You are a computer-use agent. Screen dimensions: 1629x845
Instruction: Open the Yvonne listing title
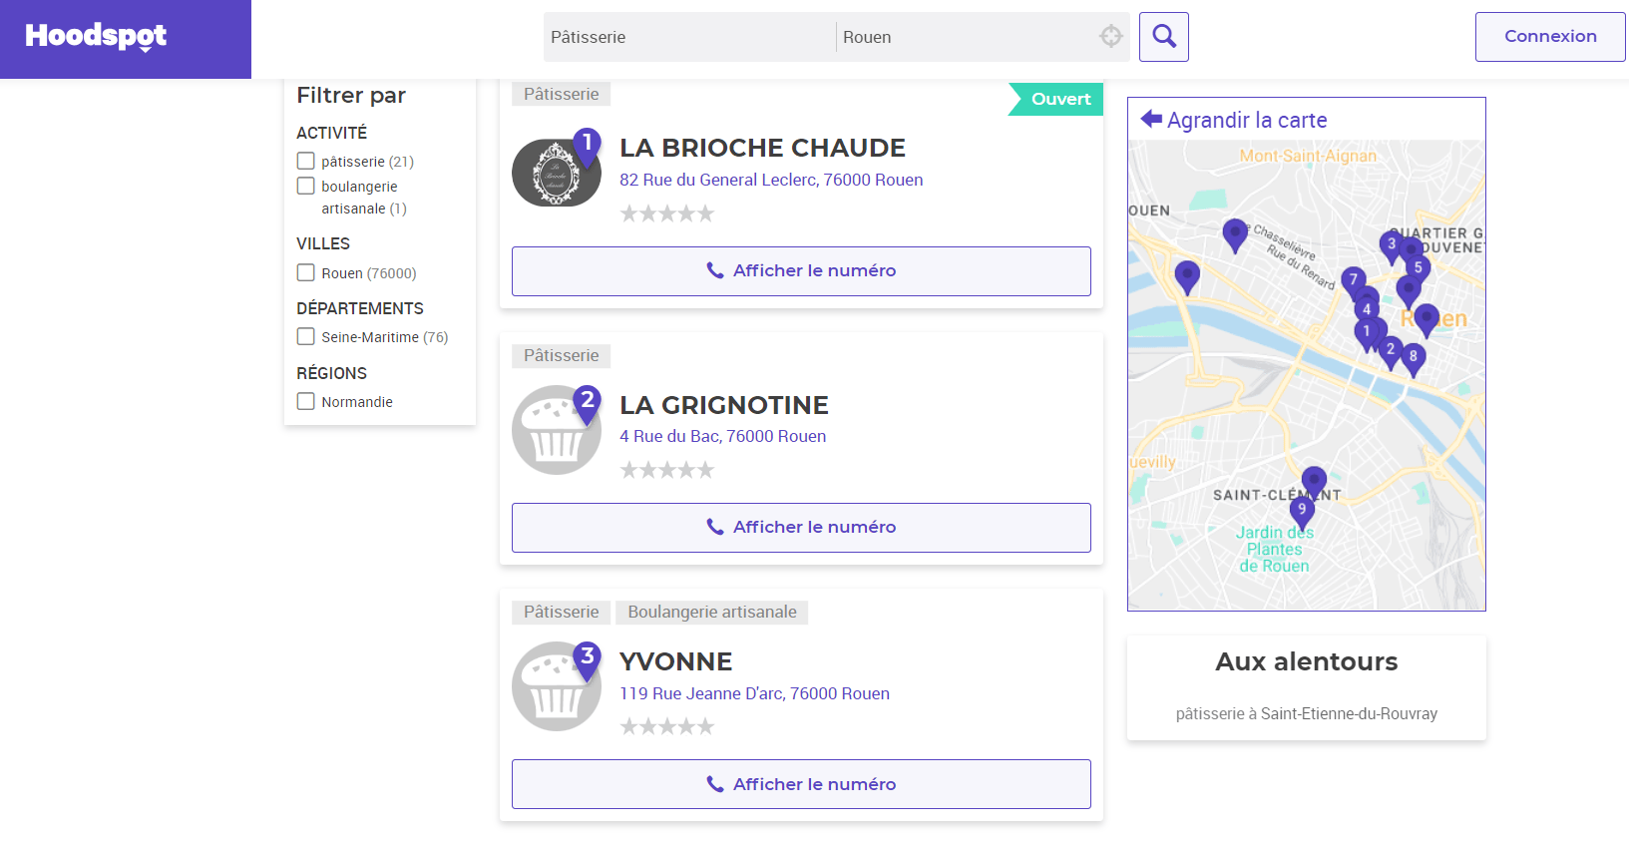coord(675,661)
